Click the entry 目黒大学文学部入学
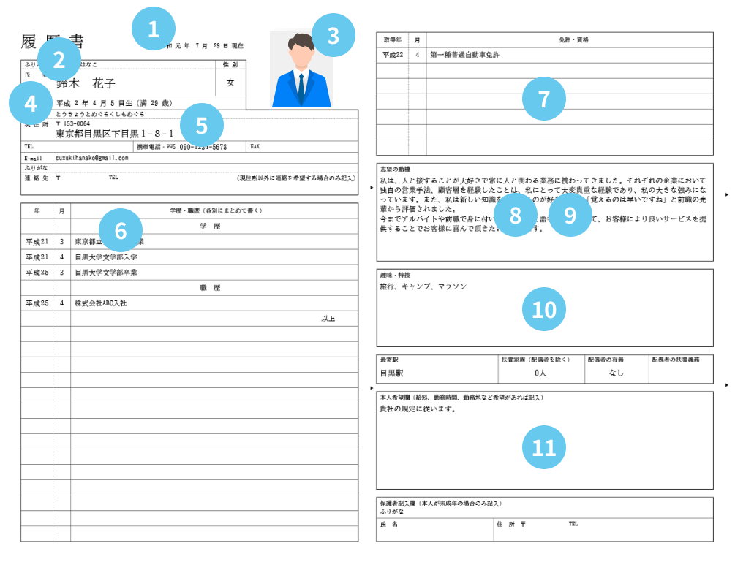 click(106, 257)
